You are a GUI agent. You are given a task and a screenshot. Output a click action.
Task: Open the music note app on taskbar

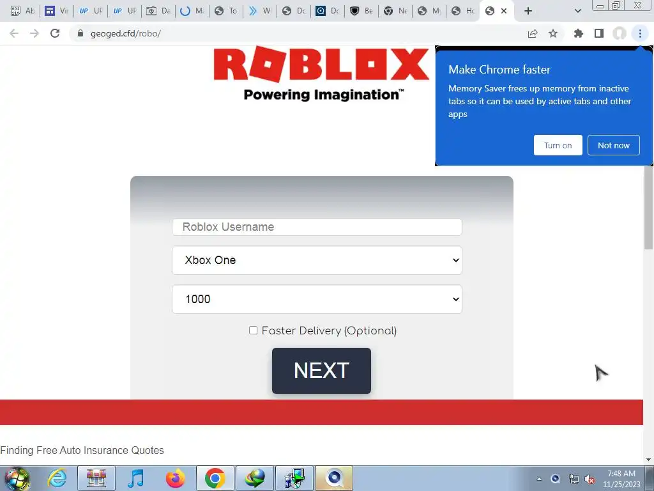(135, 478)
